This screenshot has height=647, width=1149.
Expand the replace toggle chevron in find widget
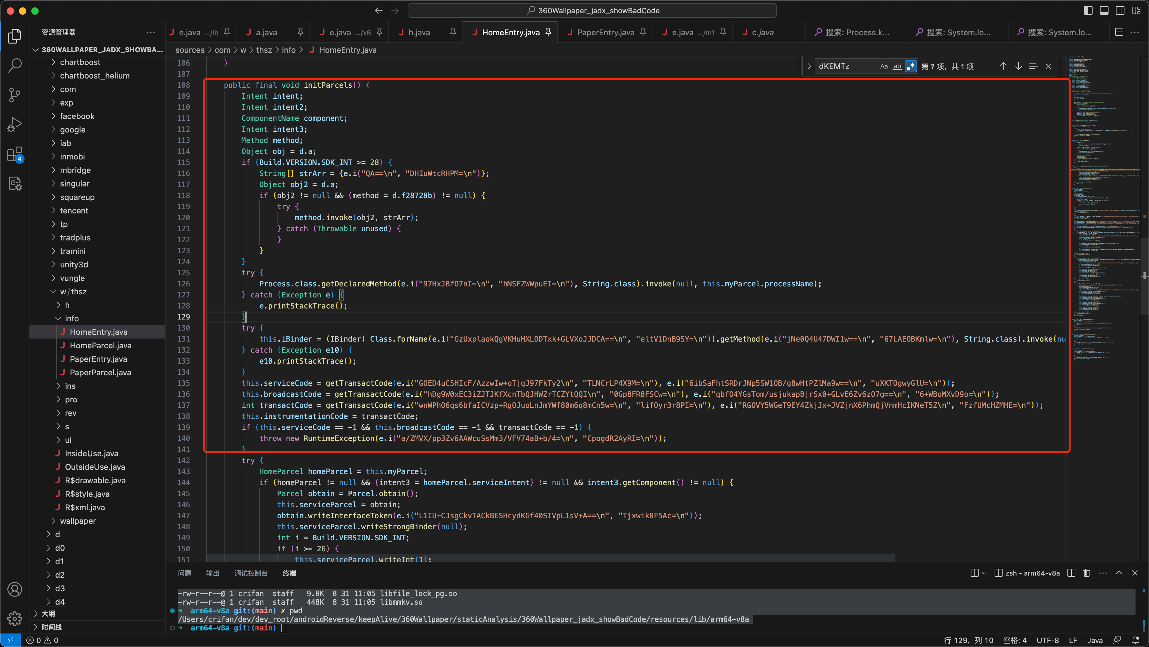click(x=809, y=67)
